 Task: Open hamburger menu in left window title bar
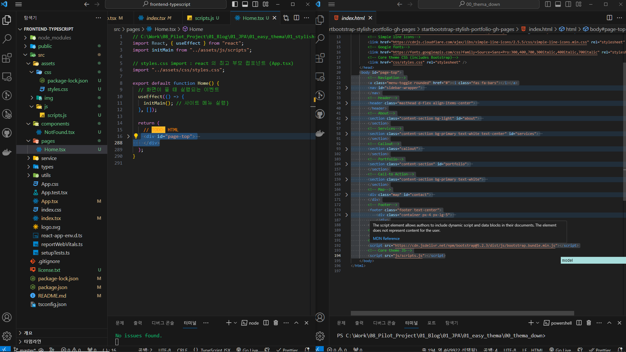point(19,4)
